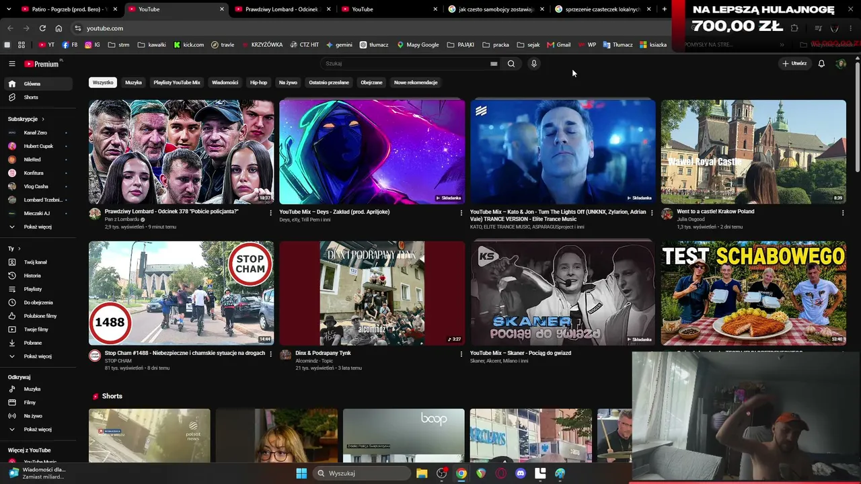This screenshot has height=484, width=861.
Task: Open the strm bookmark folder
Action: [x=118, y=45]
